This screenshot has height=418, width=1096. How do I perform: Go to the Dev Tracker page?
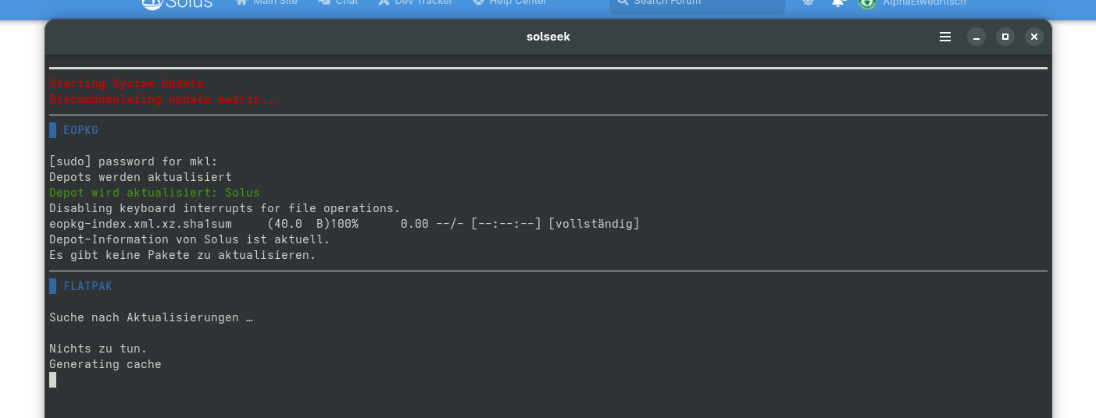415,3
